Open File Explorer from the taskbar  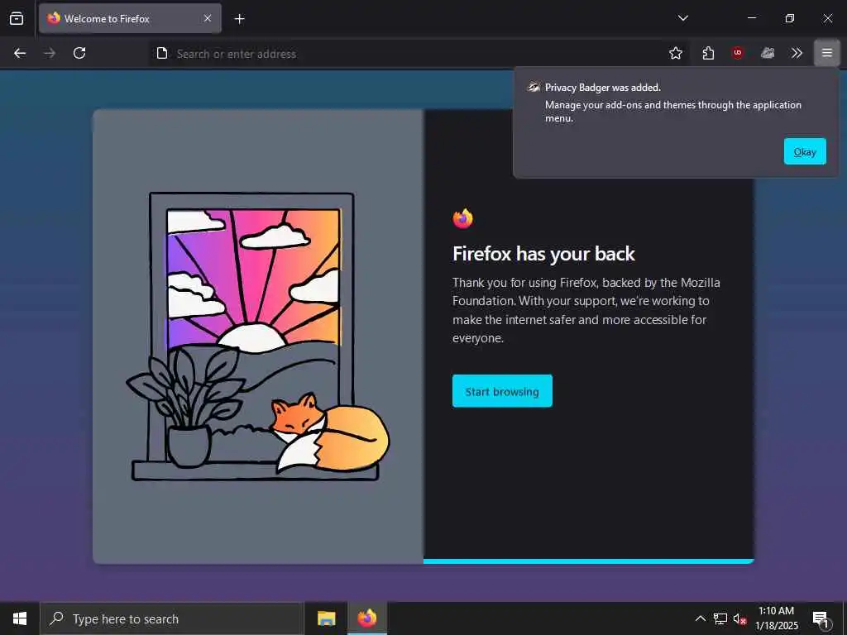(326, 618)
